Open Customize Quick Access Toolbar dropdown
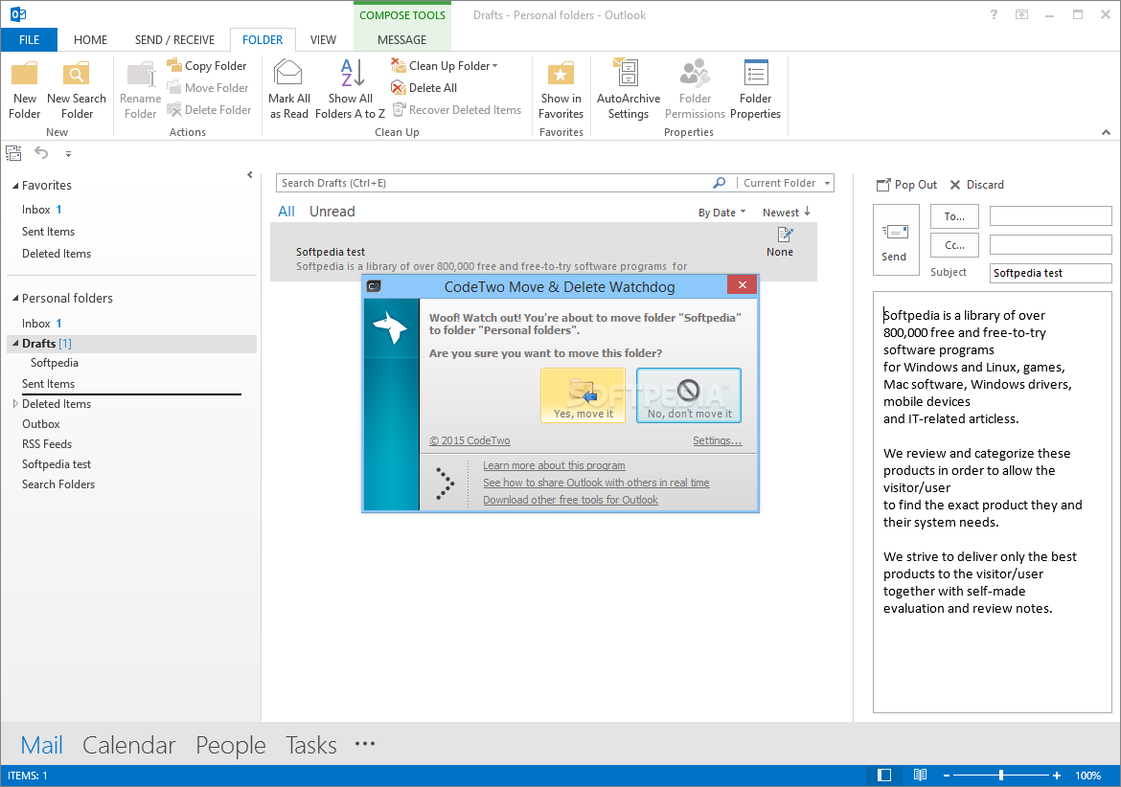 68,153
